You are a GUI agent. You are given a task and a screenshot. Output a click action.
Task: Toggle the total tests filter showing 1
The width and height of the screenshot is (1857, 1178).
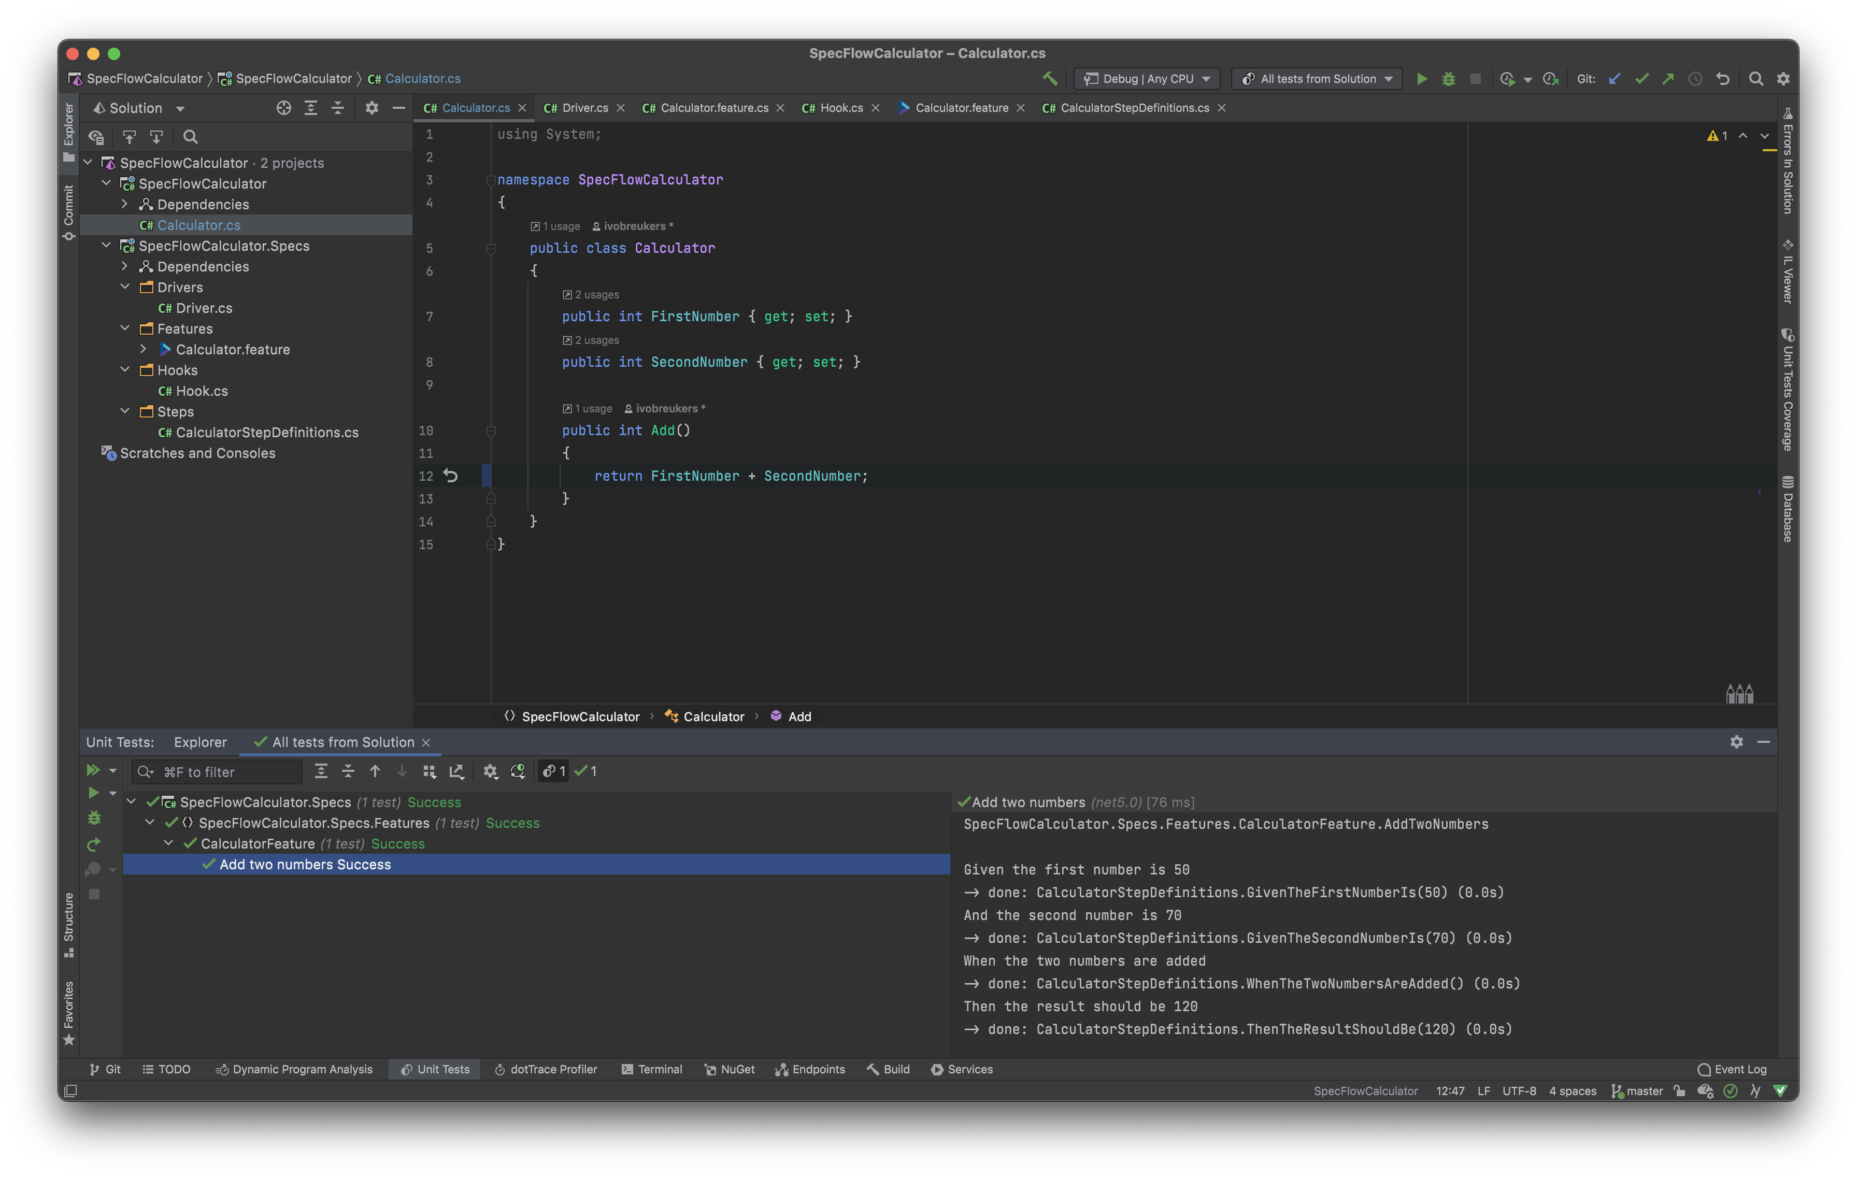pyautogui.click(x=554, y=771)
